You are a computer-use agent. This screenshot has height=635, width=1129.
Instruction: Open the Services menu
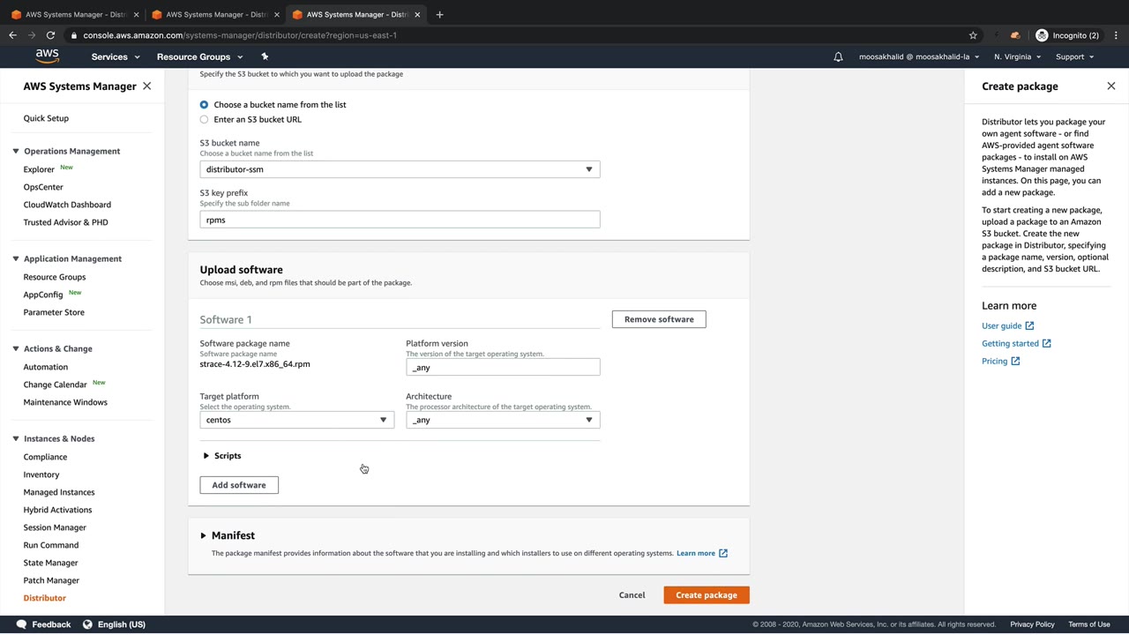115,56
